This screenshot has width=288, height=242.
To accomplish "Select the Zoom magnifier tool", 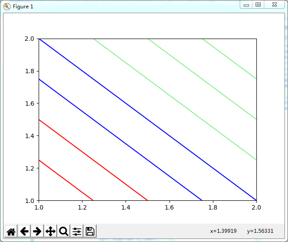I will [64, 231].
